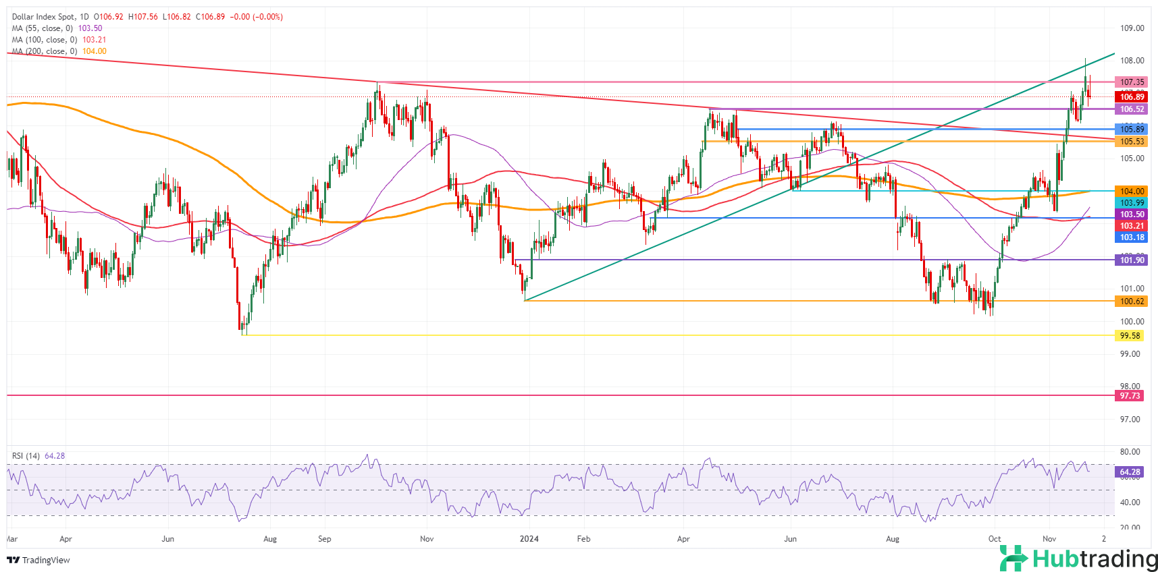Click the RSI 64.28 value label
The height and width of the screenshot is (572, 1158).
click(x=1130, y=472)
